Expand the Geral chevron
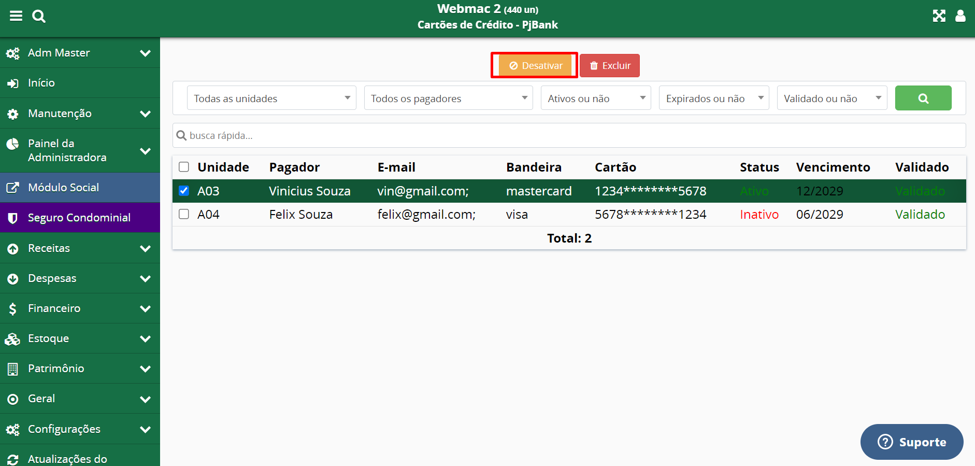 tap(146, 399)
